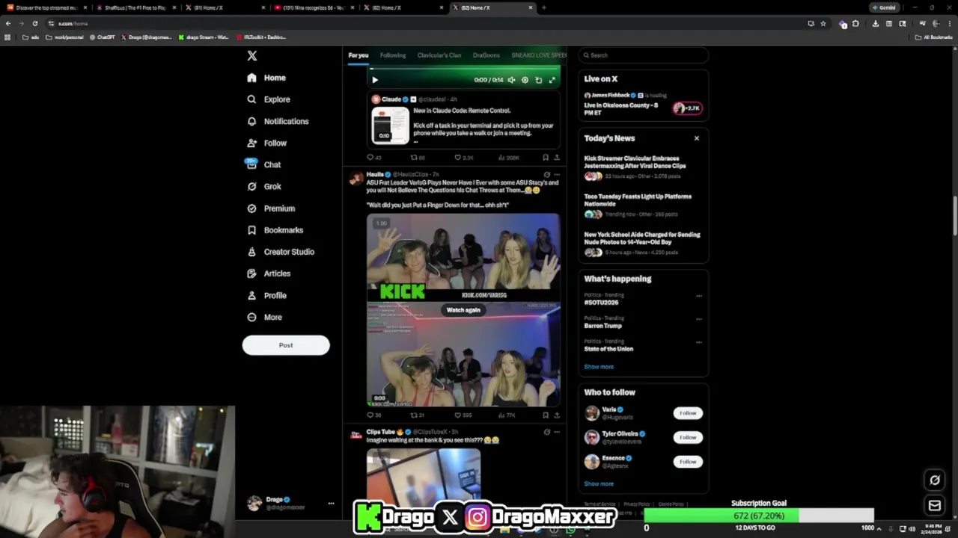Click the white Post button
958x538 pixels.
(x=286, y=345)
